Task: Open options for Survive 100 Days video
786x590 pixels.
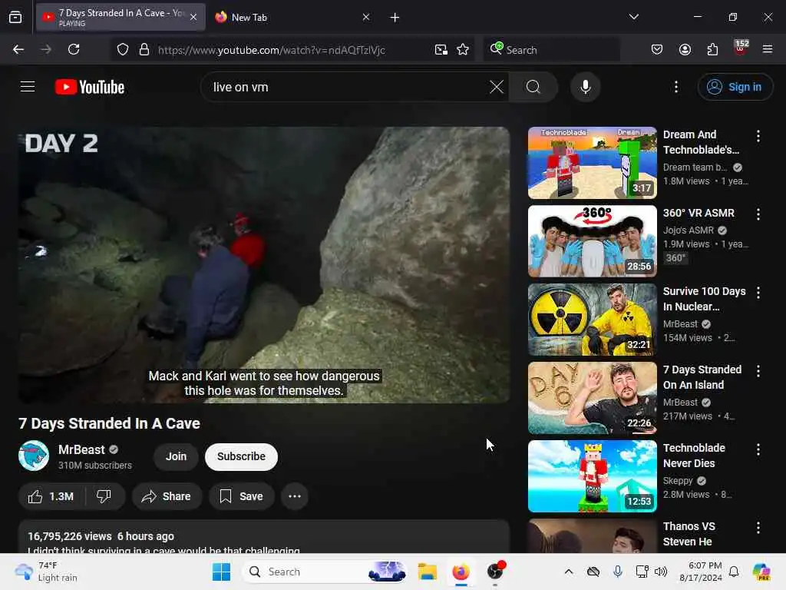Action: click(x=758, y=293)
